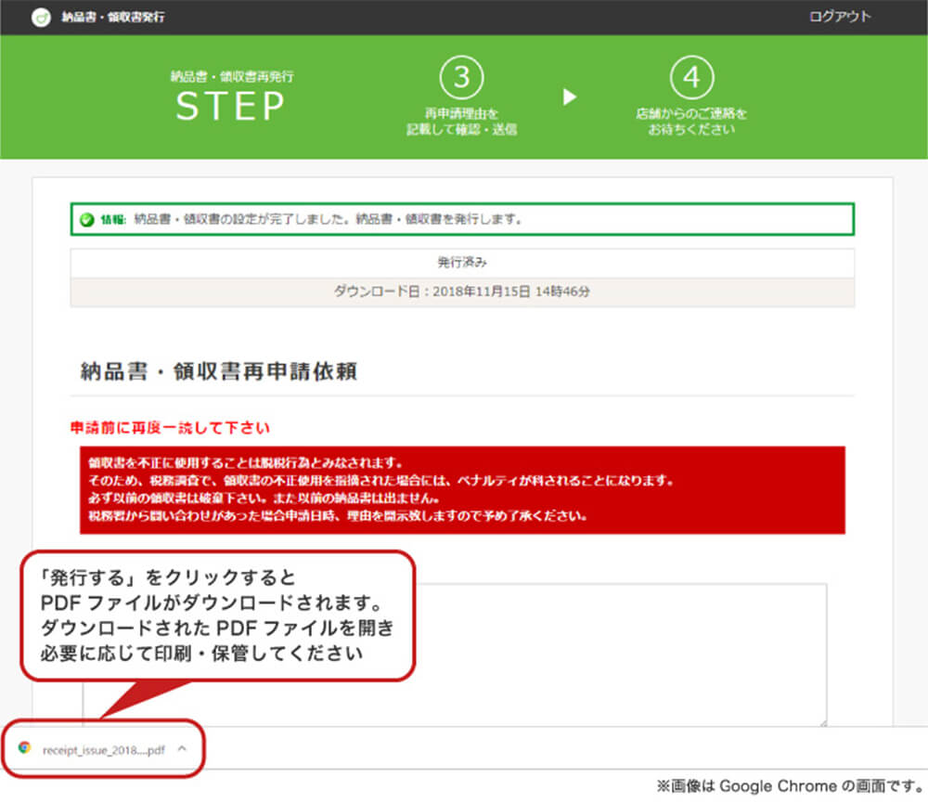Expand the download item chevron menu
The height and width of the screenshot is (803, 928).
click(182, 748)
